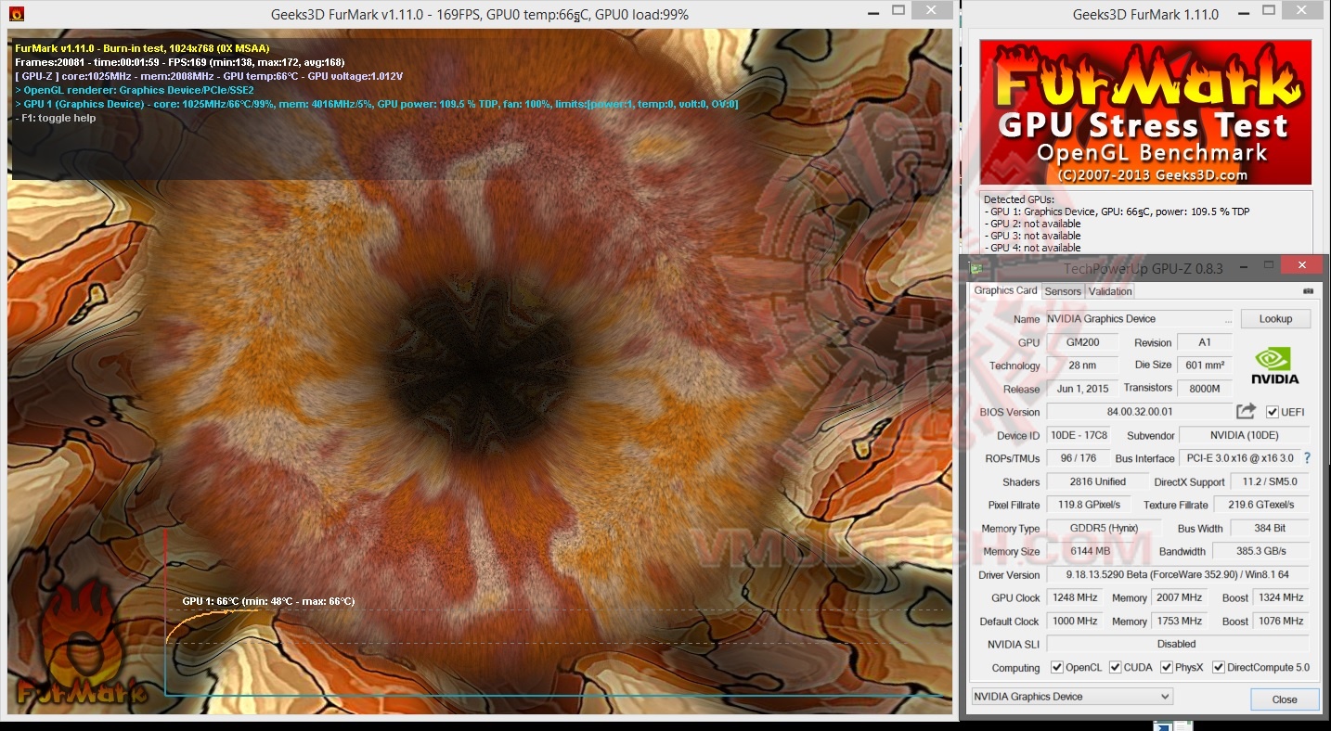The image size is (1331, 731).
Task: Click the Memory Type "GDDR5 (Hynix)"
Action: 1102,528
